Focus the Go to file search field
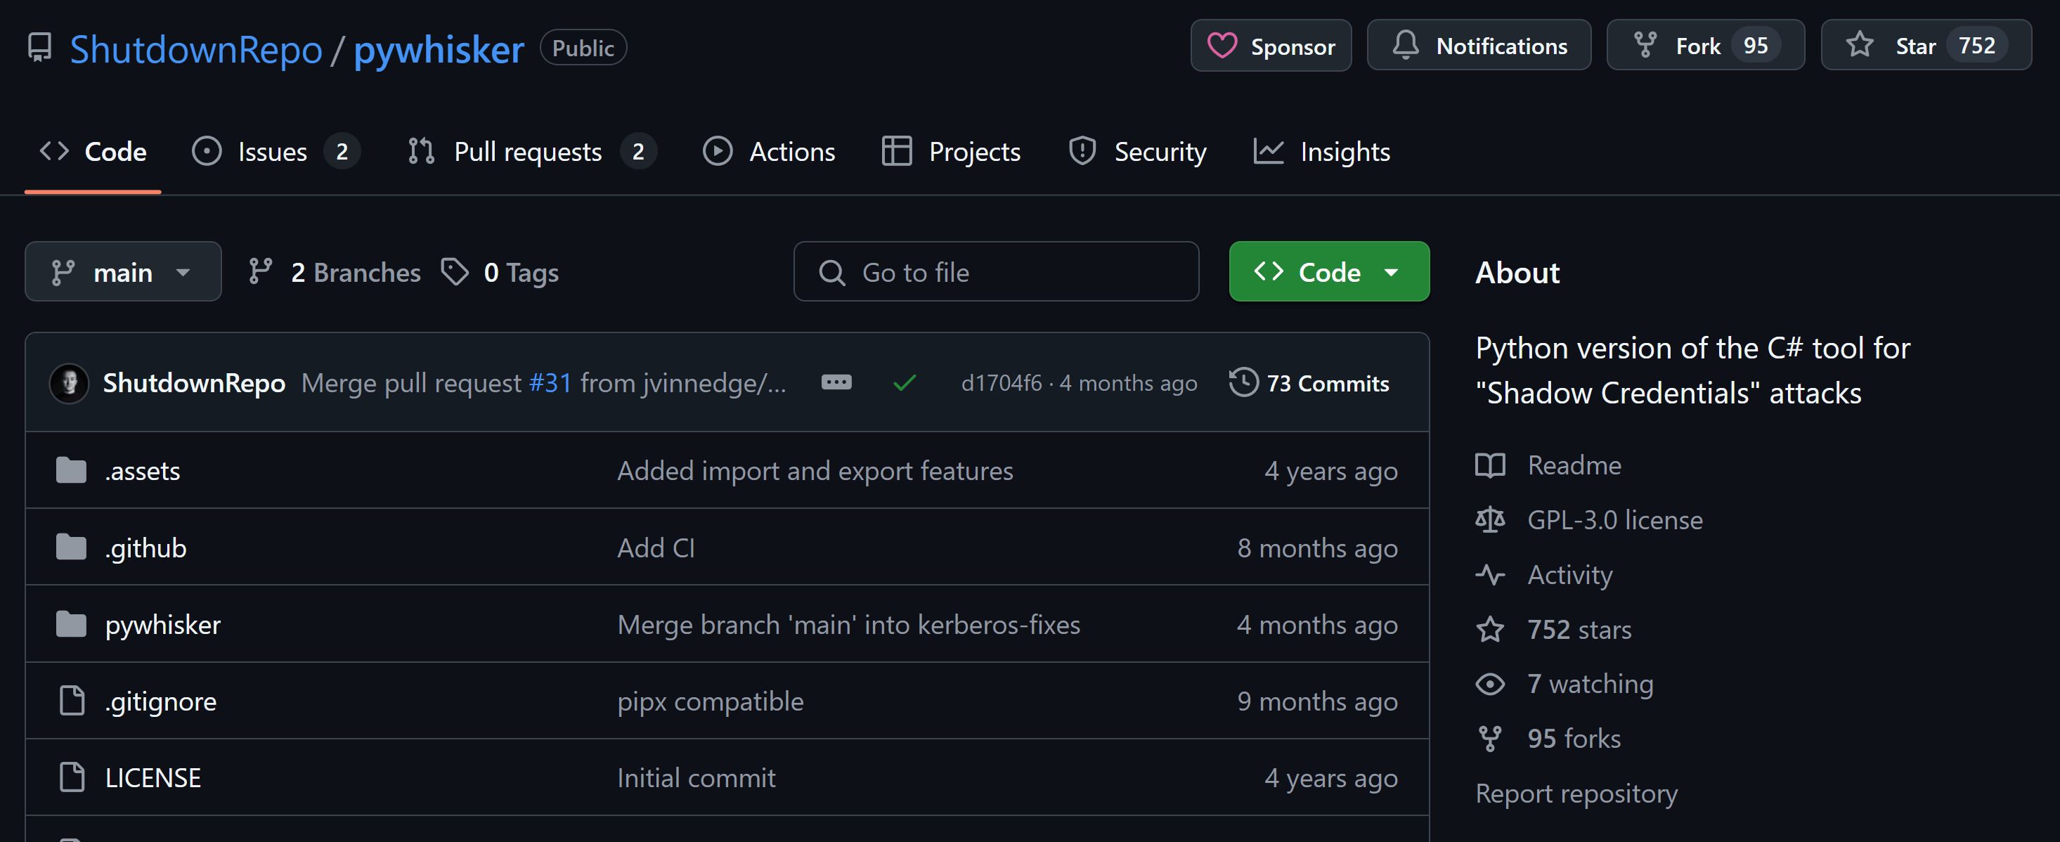Screen dimensions: 2060x842 click(x=996, y=272)
